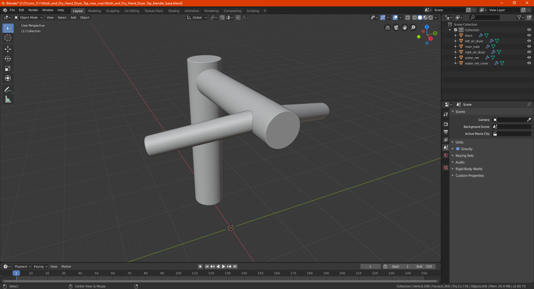Switch to the Modeling workspace tab
Image resolution: width=534 pixels, height=289 pixels.
click(x=94, y=11)
